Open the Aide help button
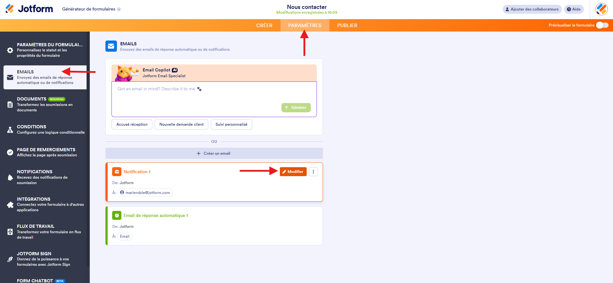Screen dimensions: 613x283 pos(574,9)
